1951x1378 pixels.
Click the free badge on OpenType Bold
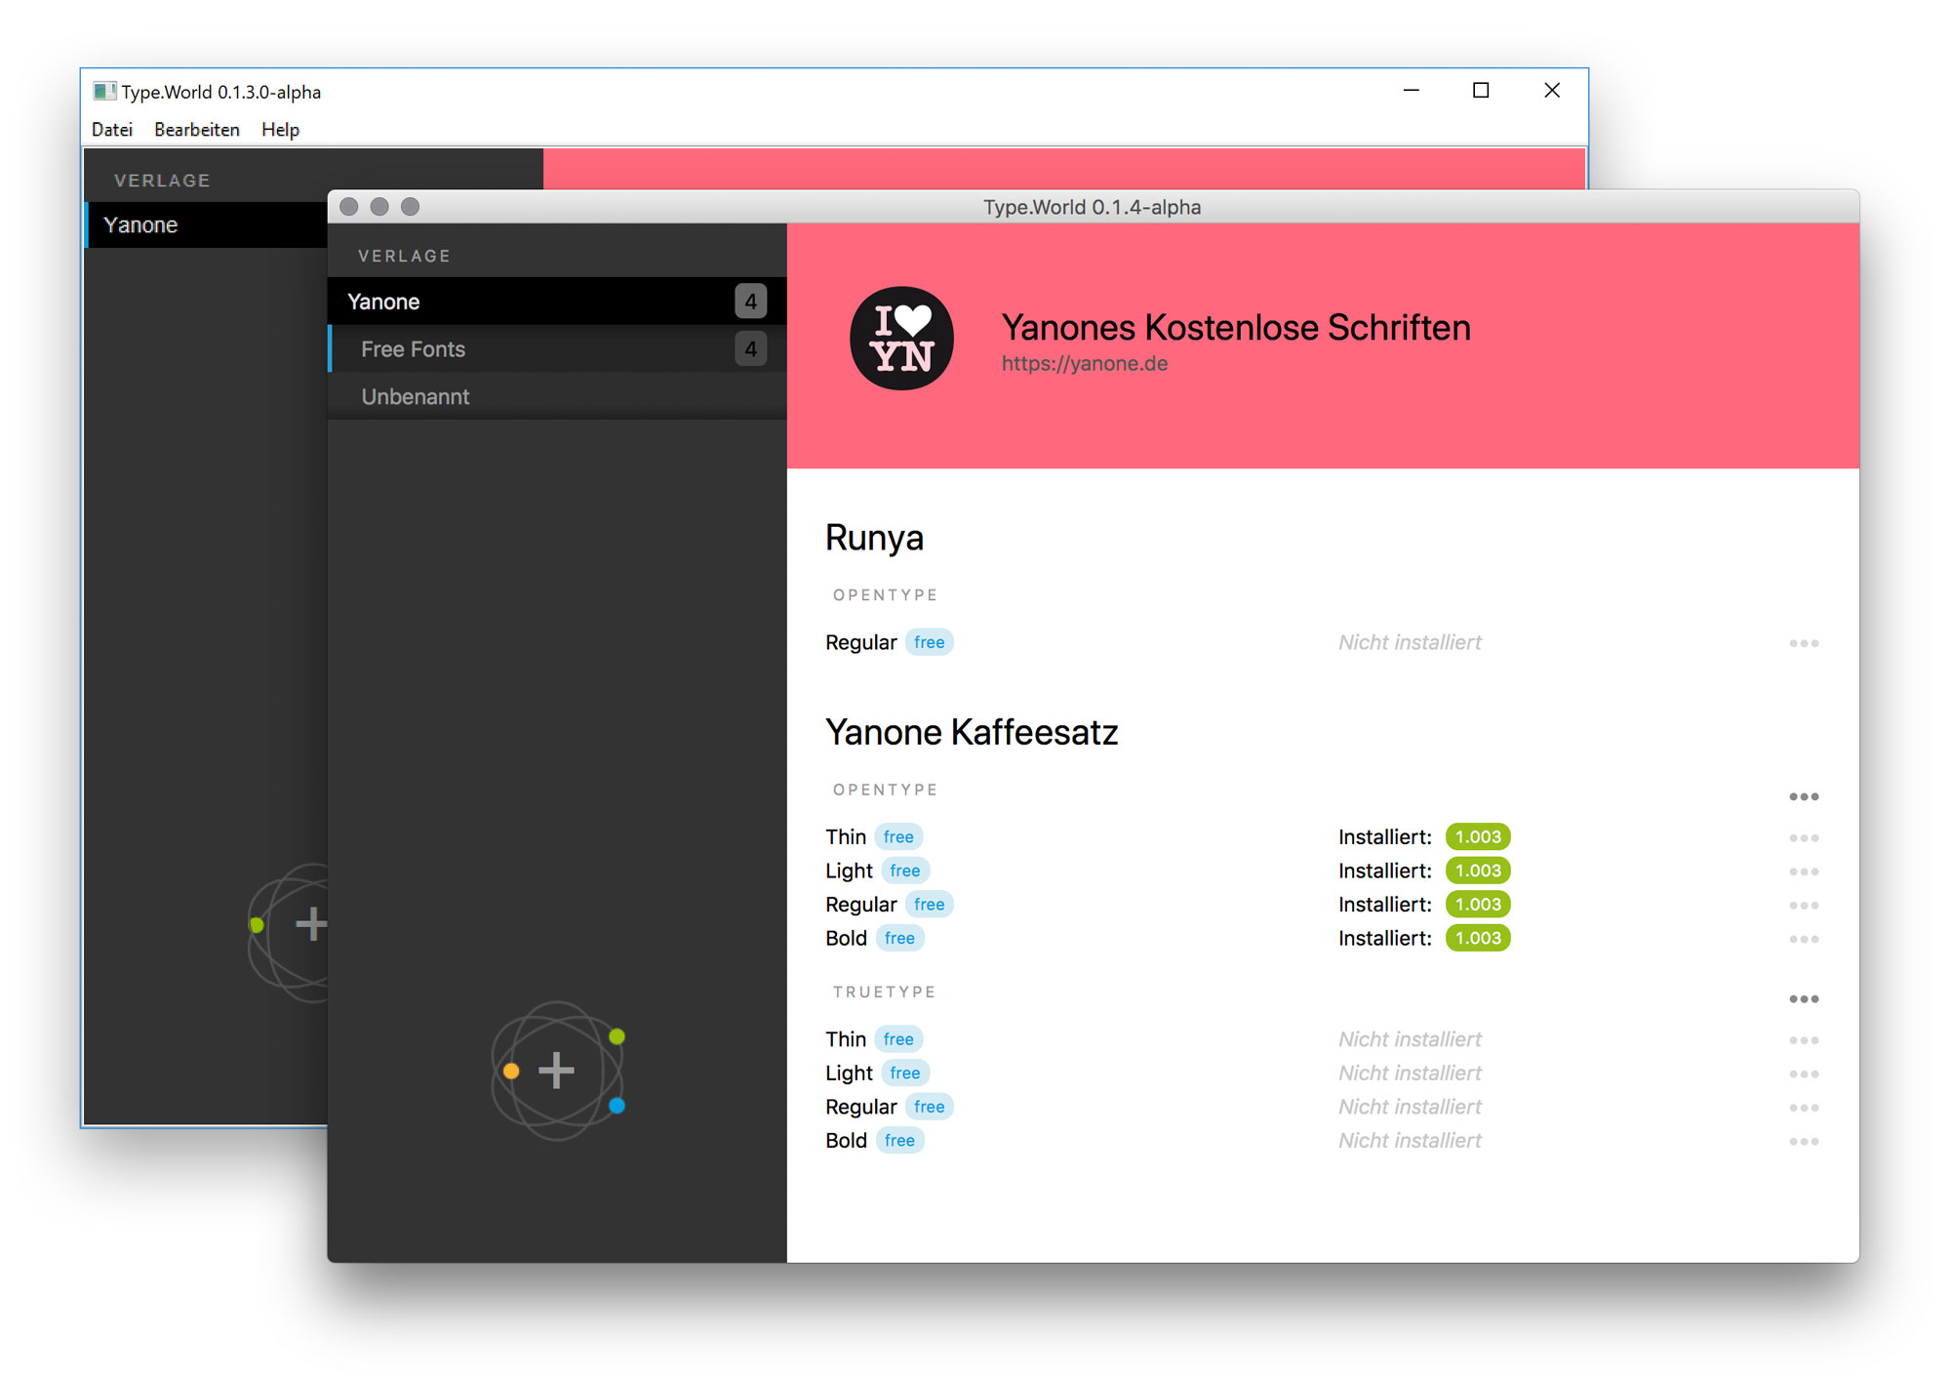pyautogui.click(x=899, y=938)
